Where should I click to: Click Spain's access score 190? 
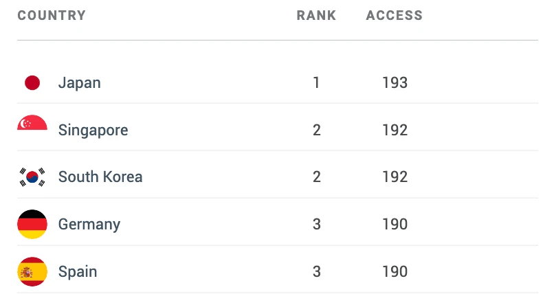point(395,271)
